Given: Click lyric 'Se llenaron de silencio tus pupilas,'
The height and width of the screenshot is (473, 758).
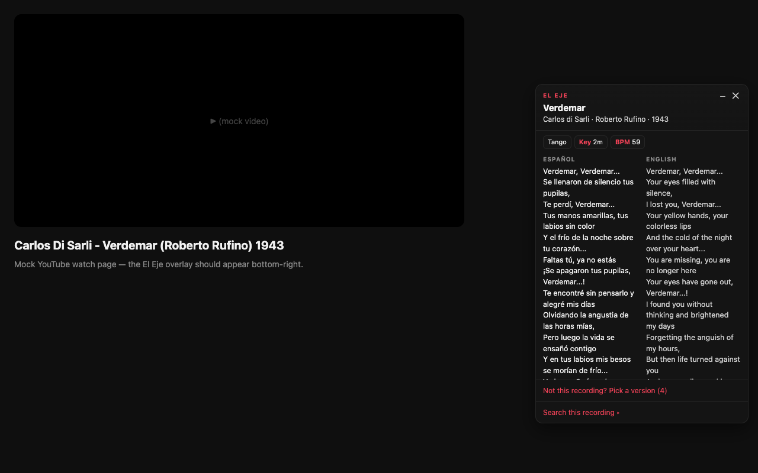Looking at the screenshot, I should 588,187.
